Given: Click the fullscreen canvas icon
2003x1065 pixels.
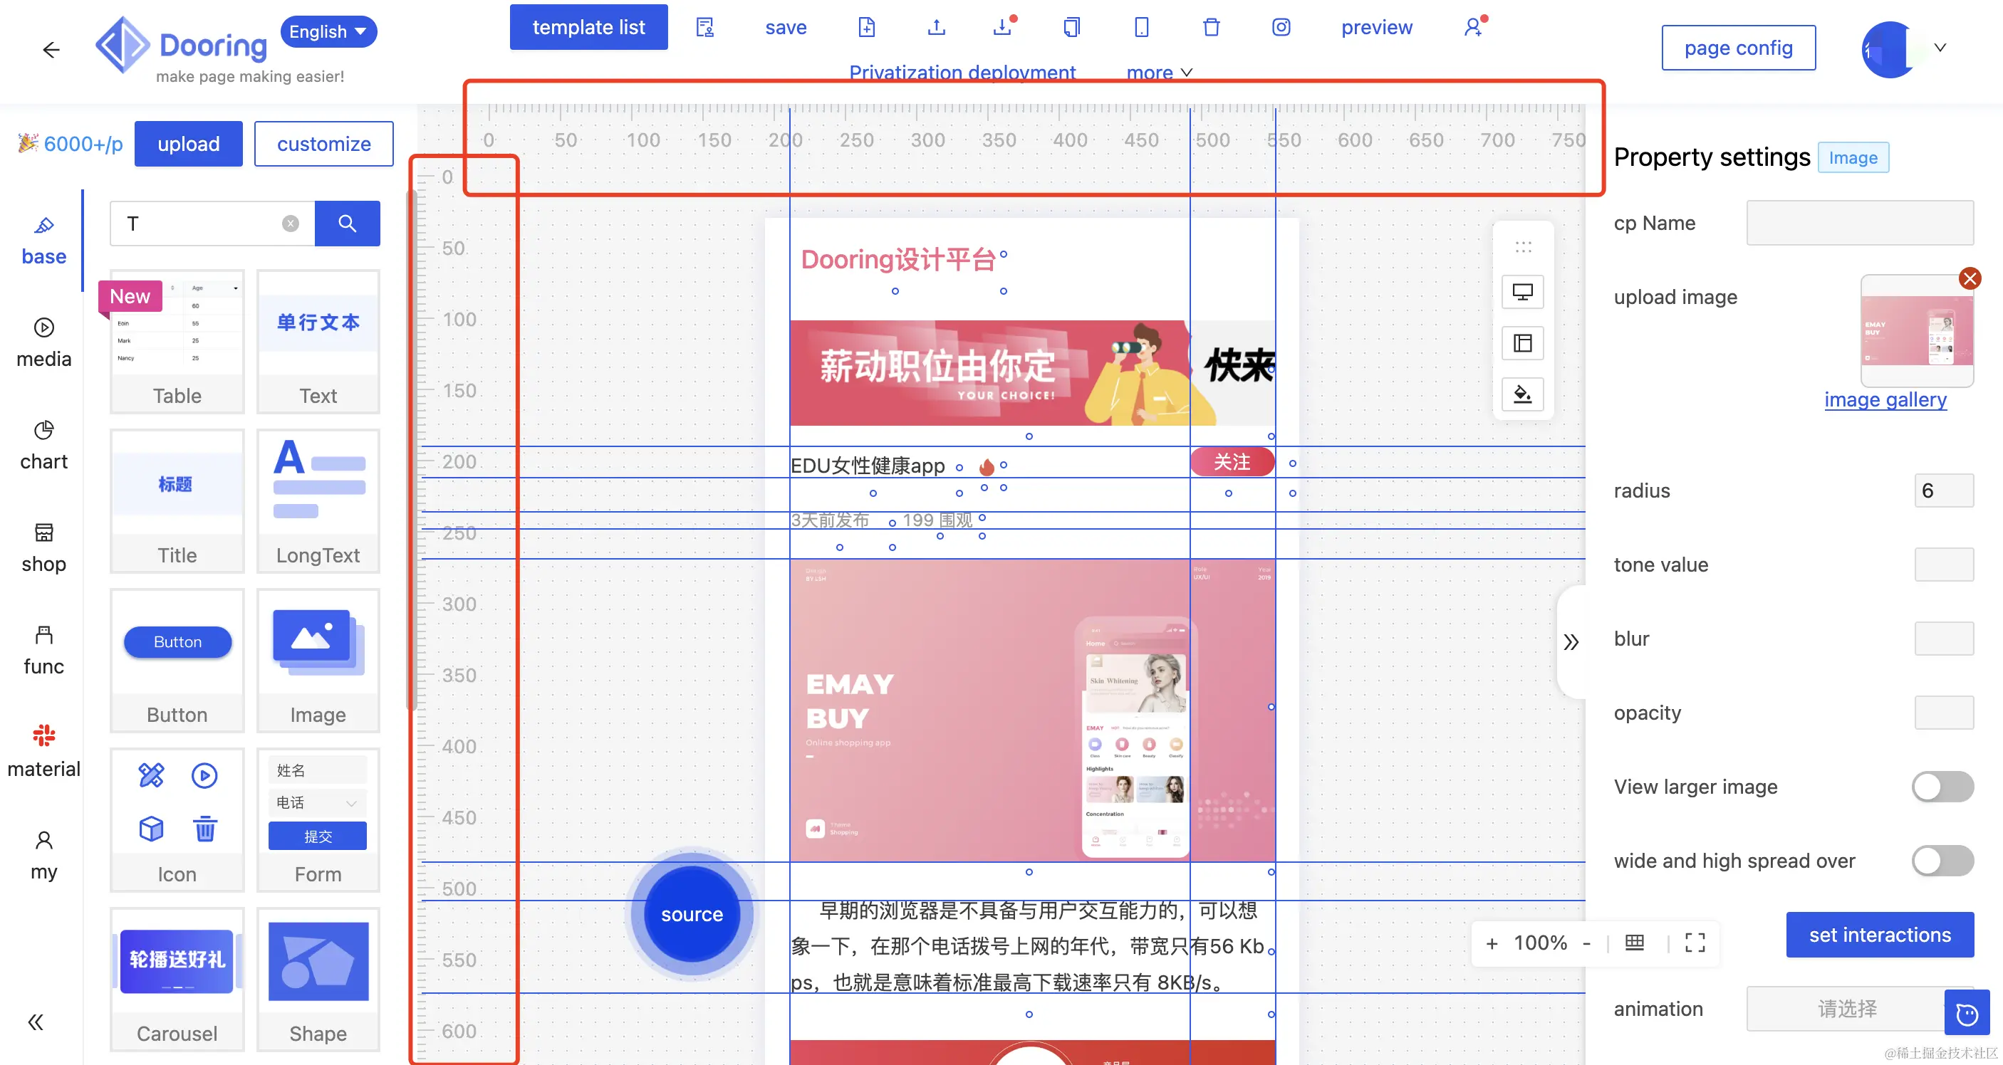Looking at the screenshot, I should click(x=1695, y=943).
